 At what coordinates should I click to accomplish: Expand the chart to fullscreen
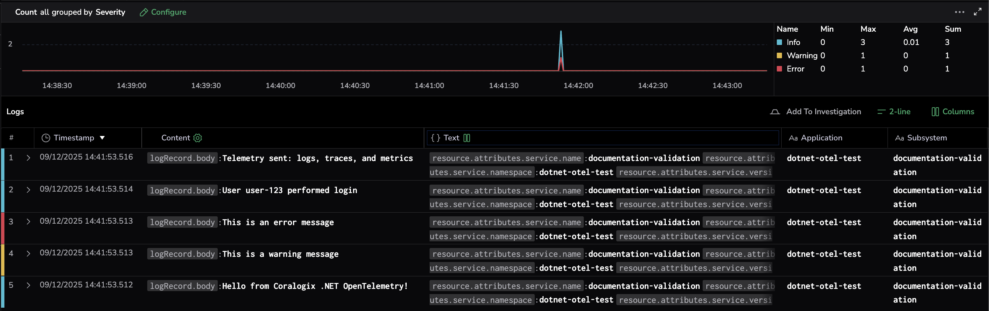978,12
